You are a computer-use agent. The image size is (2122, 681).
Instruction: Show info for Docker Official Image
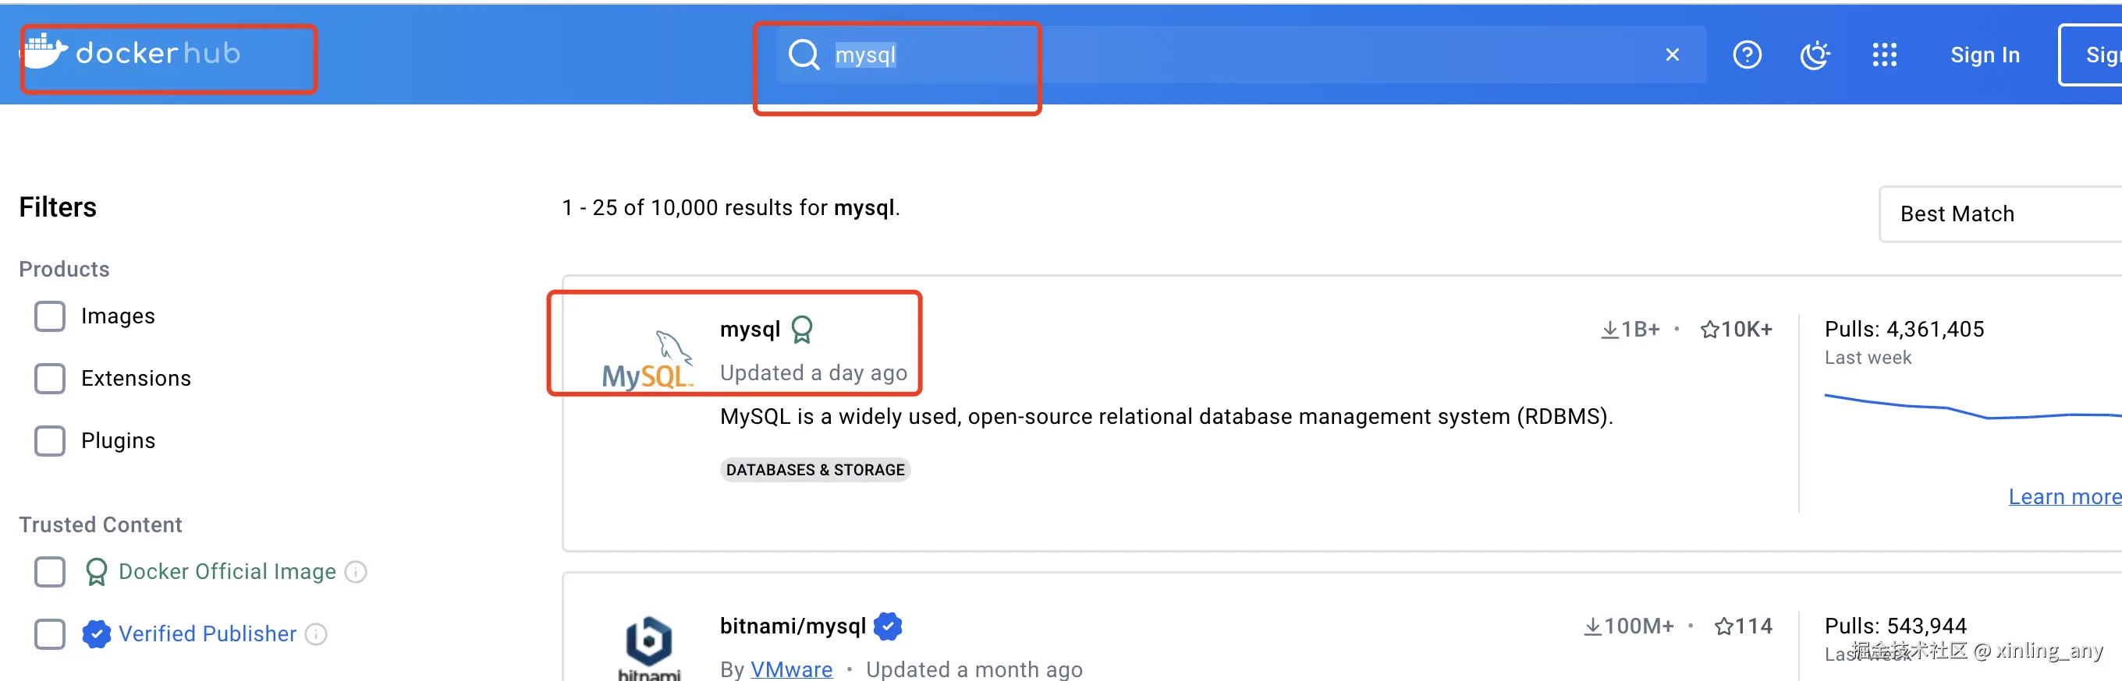coord(355,572)
